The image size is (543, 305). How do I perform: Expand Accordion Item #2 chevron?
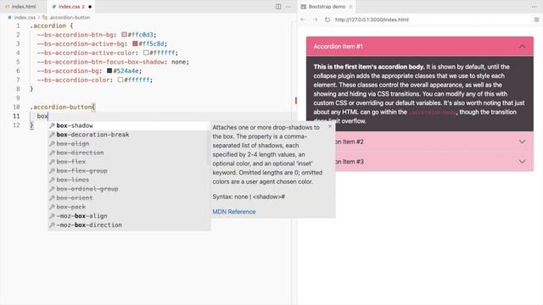[523, 141]
